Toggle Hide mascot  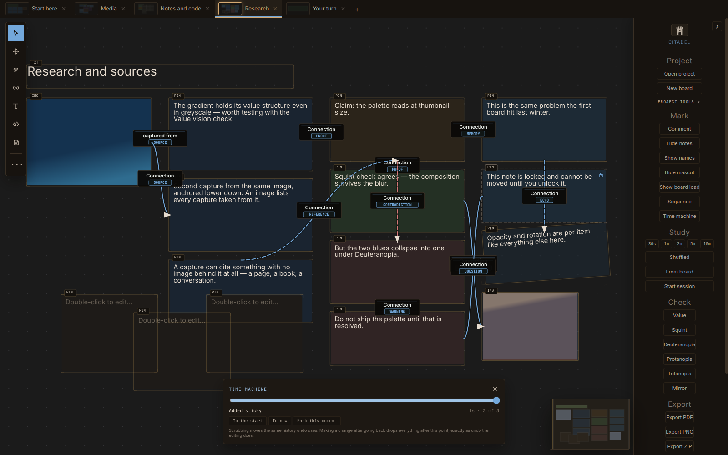coord(679,172)
